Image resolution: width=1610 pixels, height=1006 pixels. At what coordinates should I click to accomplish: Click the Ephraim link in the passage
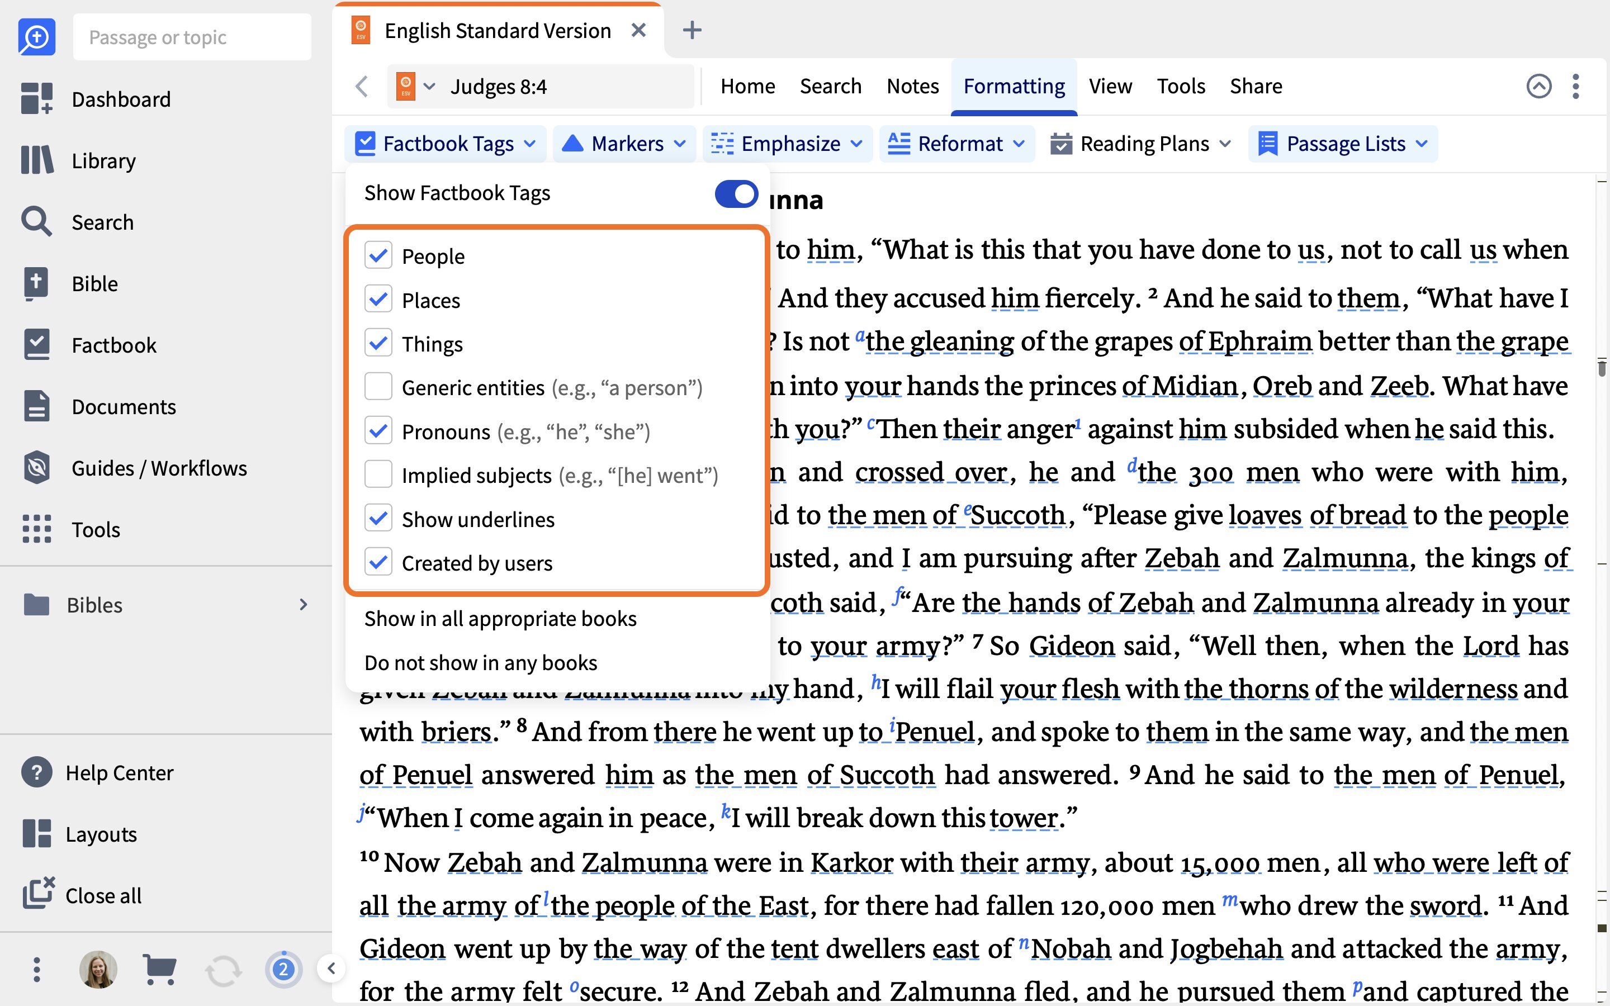[1259, 341]
